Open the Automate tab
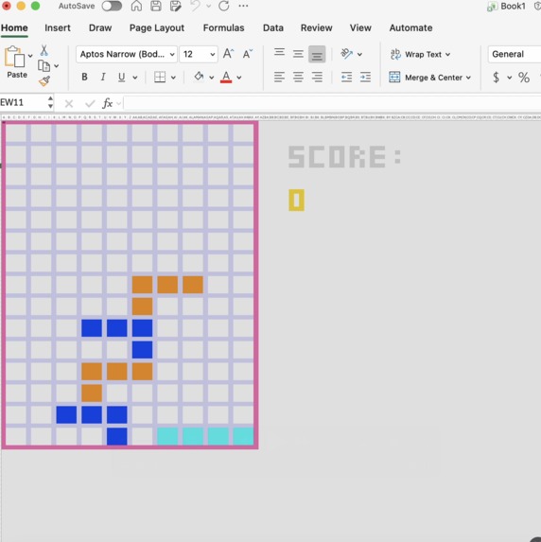Image resolution: width=541 pixels, height=542 pixels. (410, 27)
